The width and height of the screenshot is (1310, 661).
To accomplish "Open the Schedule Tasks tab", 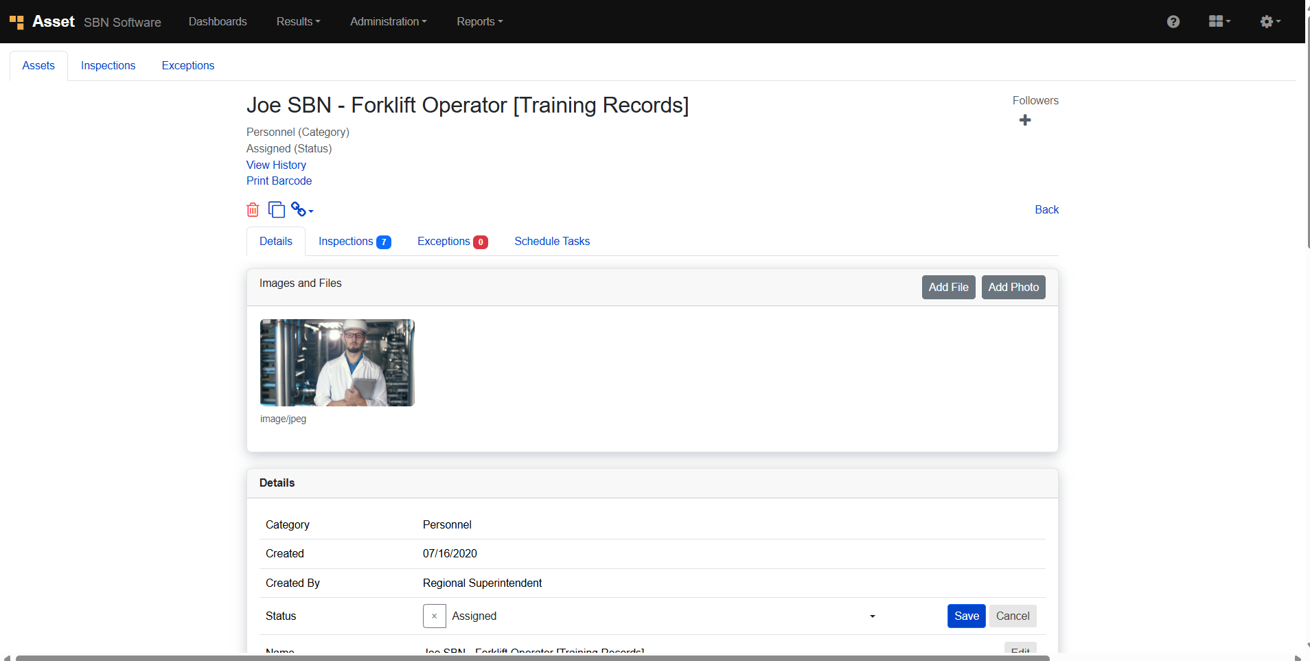I will click(x=552, y=242).
